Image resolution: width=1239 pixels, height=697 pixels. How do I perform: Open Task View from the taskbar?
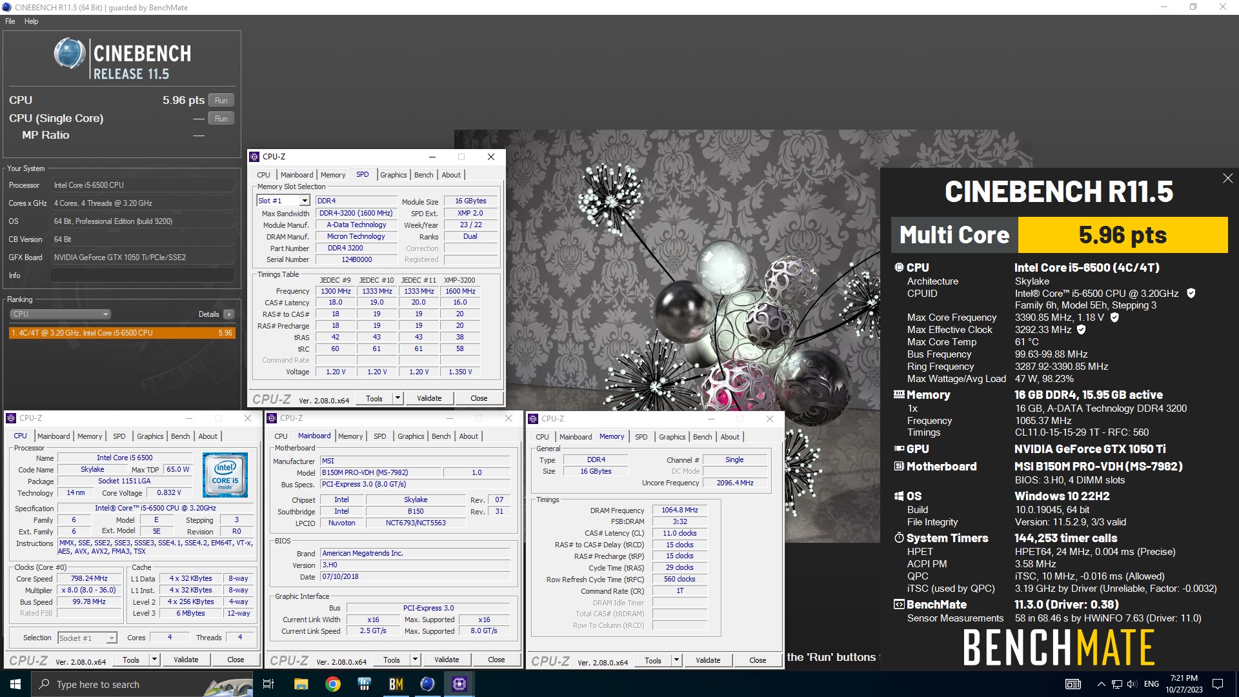pos(268,684)
